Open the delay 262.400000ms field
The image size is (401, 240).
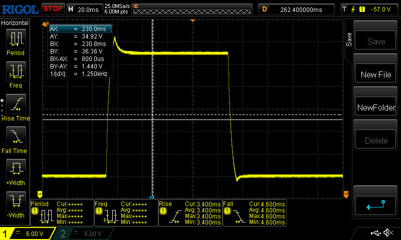point(296,9)
